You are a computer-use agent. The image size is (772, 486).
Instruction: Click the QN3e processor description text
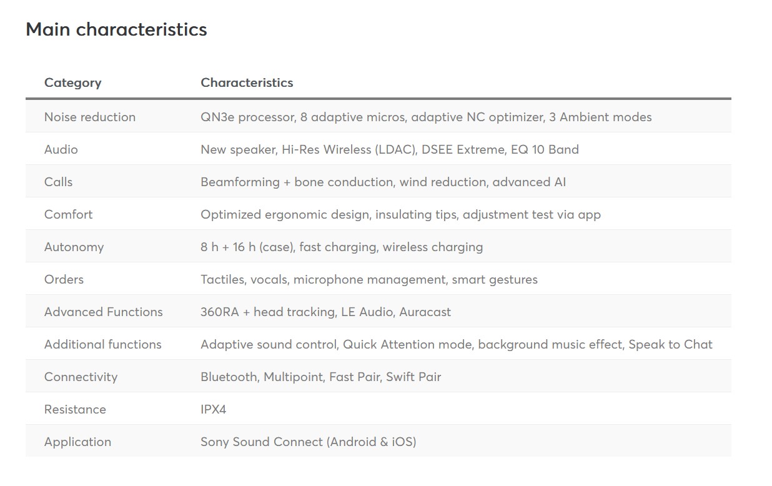[x=426, y=117]
